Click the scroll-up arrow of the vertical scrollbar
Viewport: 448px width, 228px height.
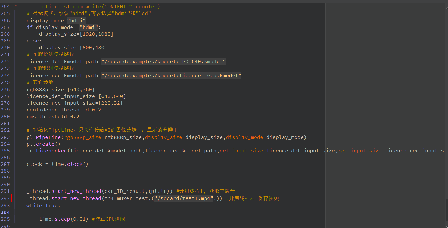[447, 8]
